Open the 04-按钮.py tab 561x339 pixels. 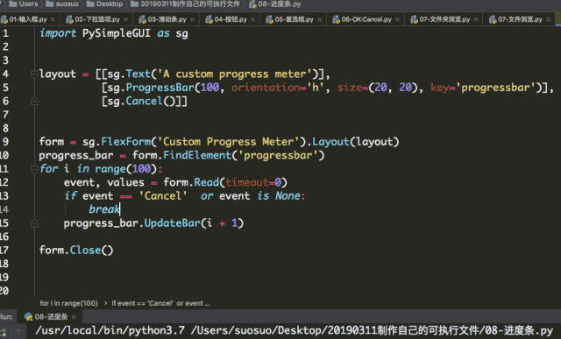[x=230, y=19]
